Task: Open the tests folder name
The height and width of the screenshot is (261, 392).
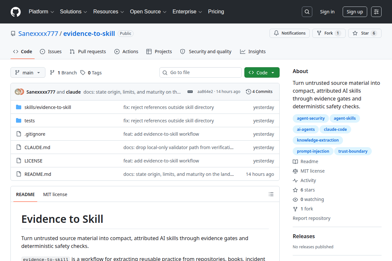Action: (x=29, y=121)
